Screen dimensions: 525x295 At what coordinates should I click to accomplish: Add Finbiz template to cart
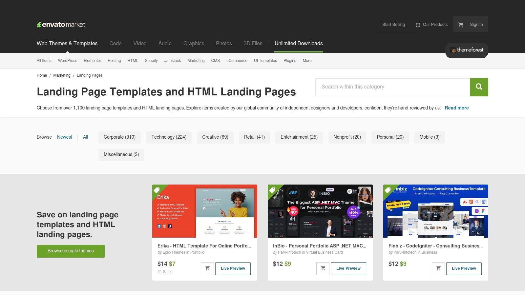pos(438,268)
